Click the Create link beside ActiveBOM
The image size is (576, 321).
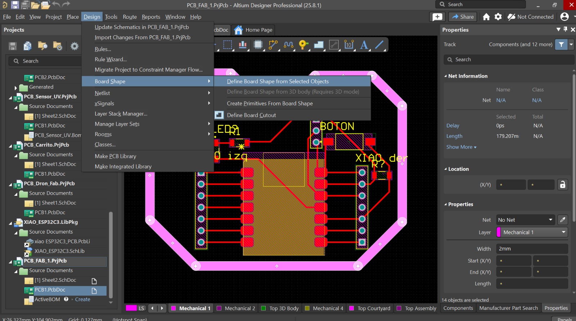tap(83, 299)
